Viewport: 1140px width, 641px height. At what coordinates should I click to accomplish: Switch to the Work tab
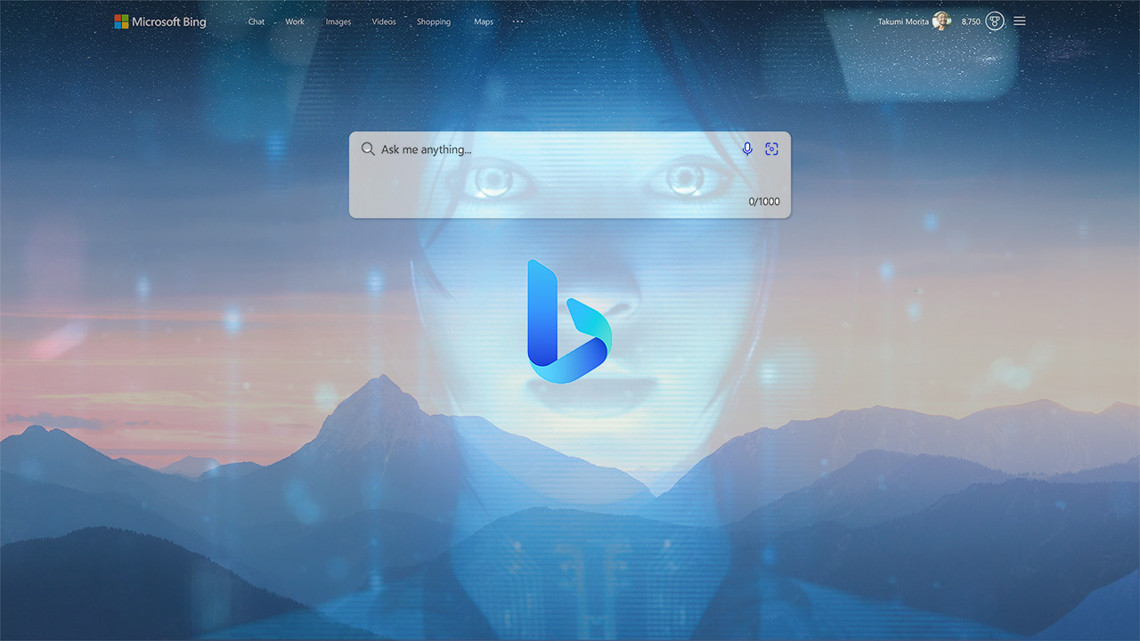[295, 21]
